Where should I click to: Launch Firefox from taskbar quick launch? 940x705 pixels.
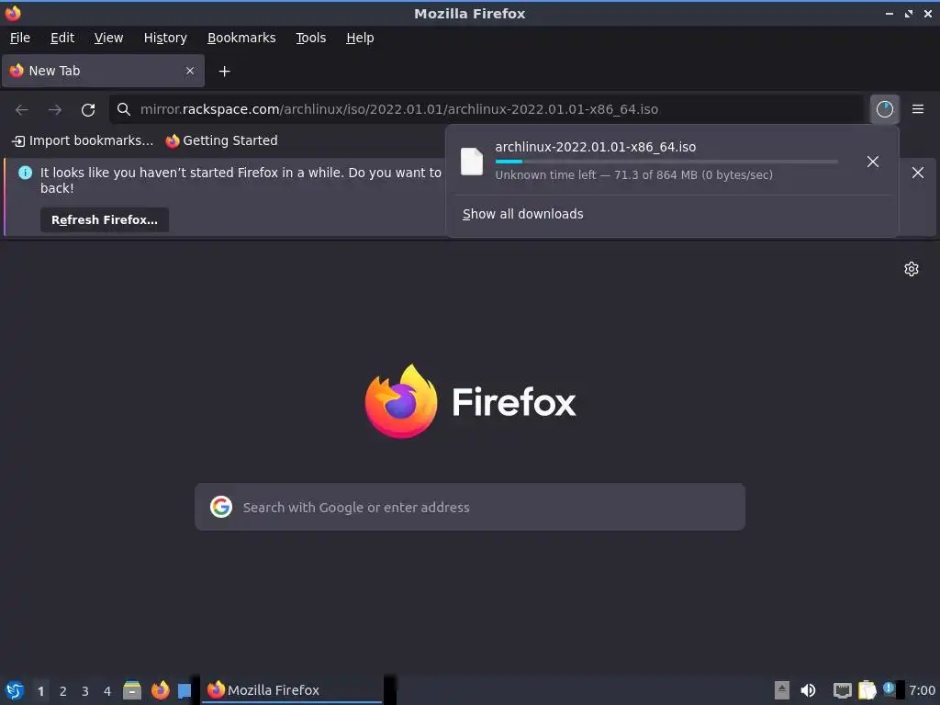pyautogui.click(x=160, y=690)
